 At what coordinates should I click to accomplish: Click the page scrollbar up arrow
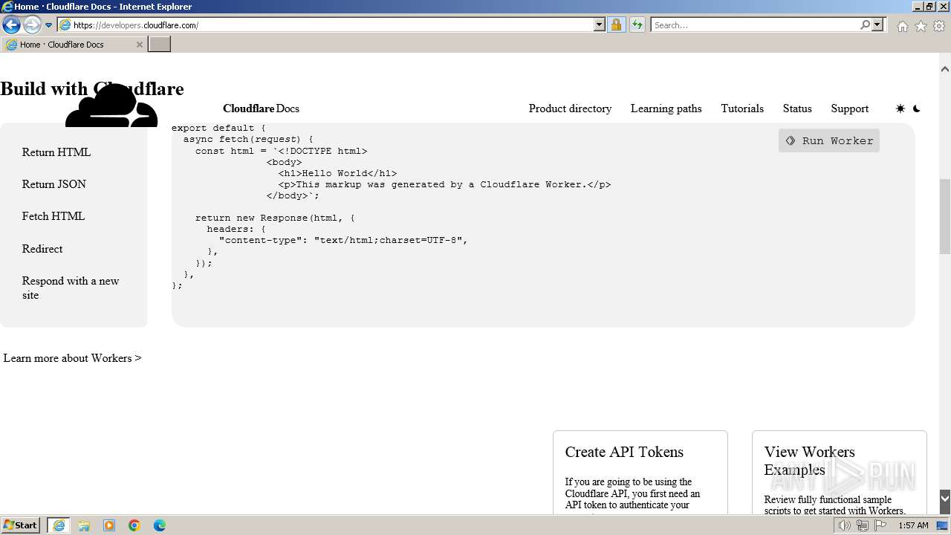point(944,69)
